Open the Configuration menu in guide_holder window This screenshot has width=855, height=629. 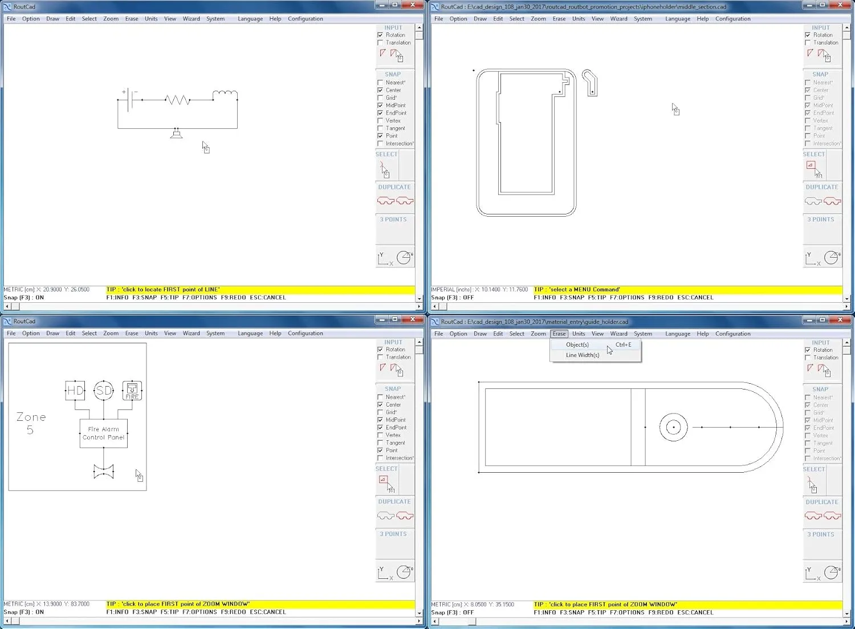click(x=732, y=334)
